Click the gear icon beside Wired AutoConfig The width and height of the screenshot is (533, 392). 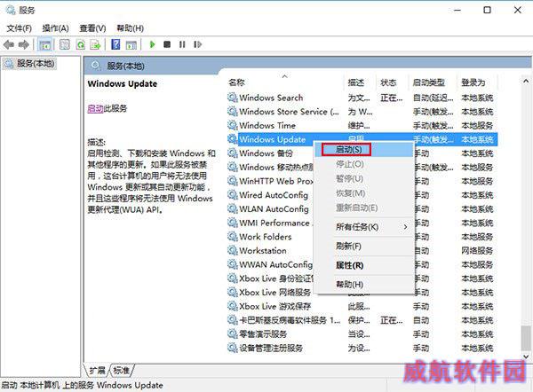pos(233,195)
